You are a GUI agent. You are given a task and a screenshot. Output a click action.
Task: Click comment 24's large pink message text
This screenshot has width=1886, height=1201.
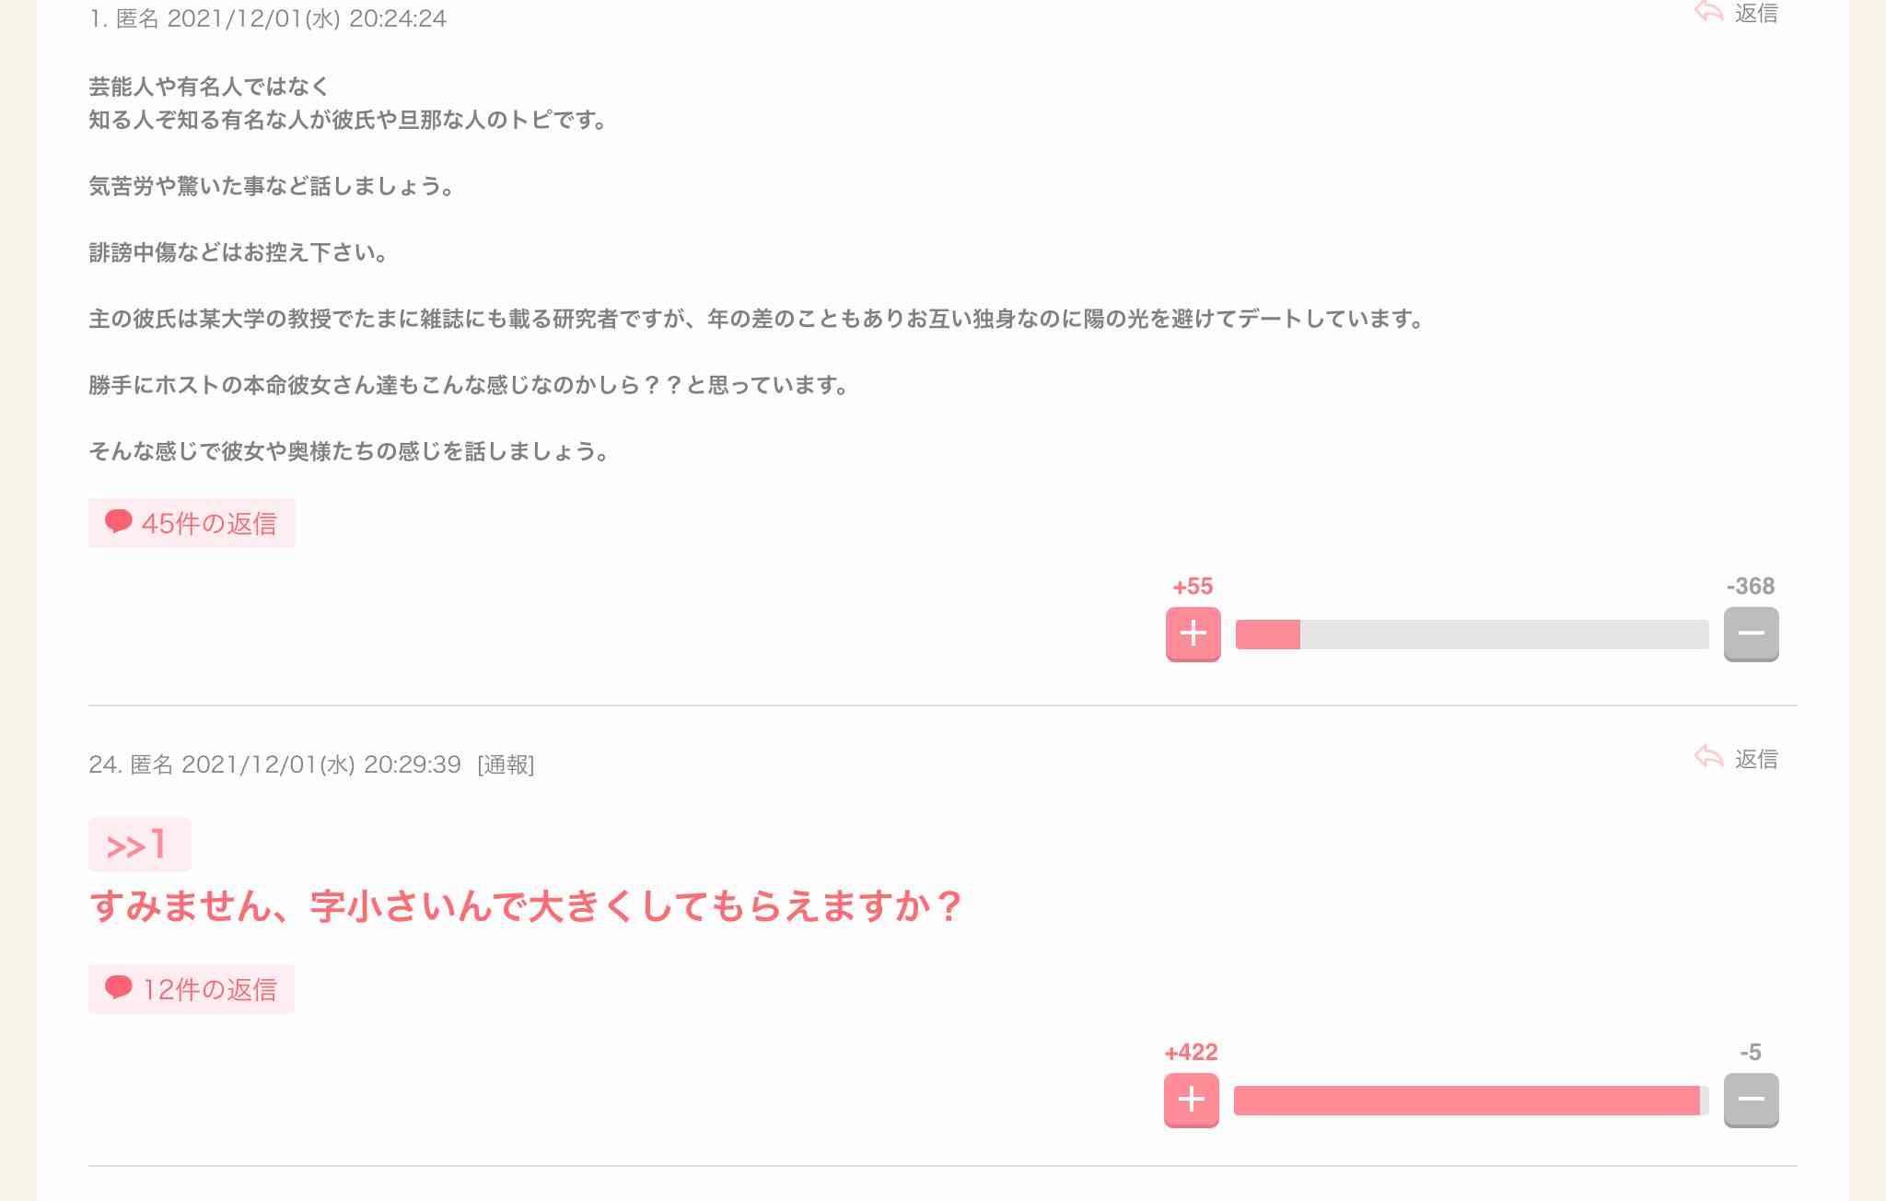point(526,906)
